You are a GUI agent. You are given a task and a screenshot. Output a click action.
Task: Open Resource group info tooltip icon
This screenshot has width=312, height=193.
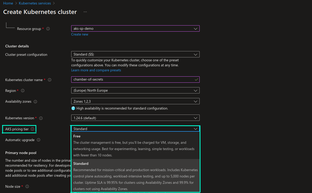[48, 29]
